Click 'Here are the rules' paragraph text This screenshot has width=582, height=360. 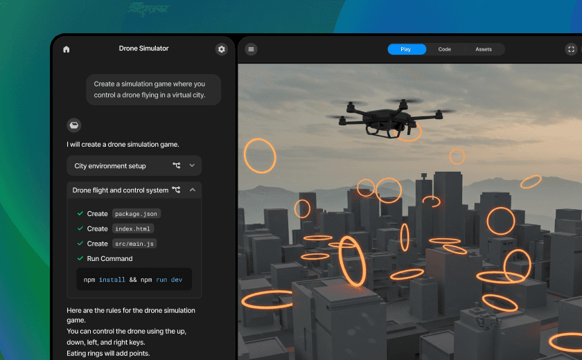(131, 315)
